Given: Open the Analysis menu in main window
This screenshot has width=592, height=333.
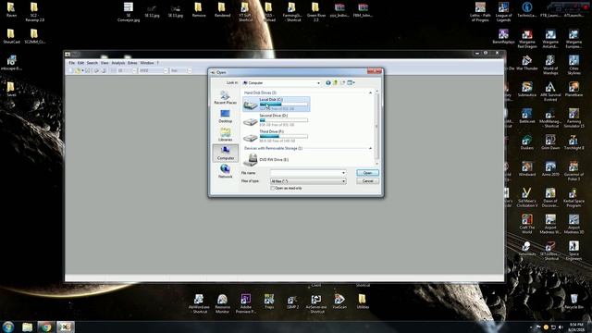Looking at the screenshot, I should (118, 63).
